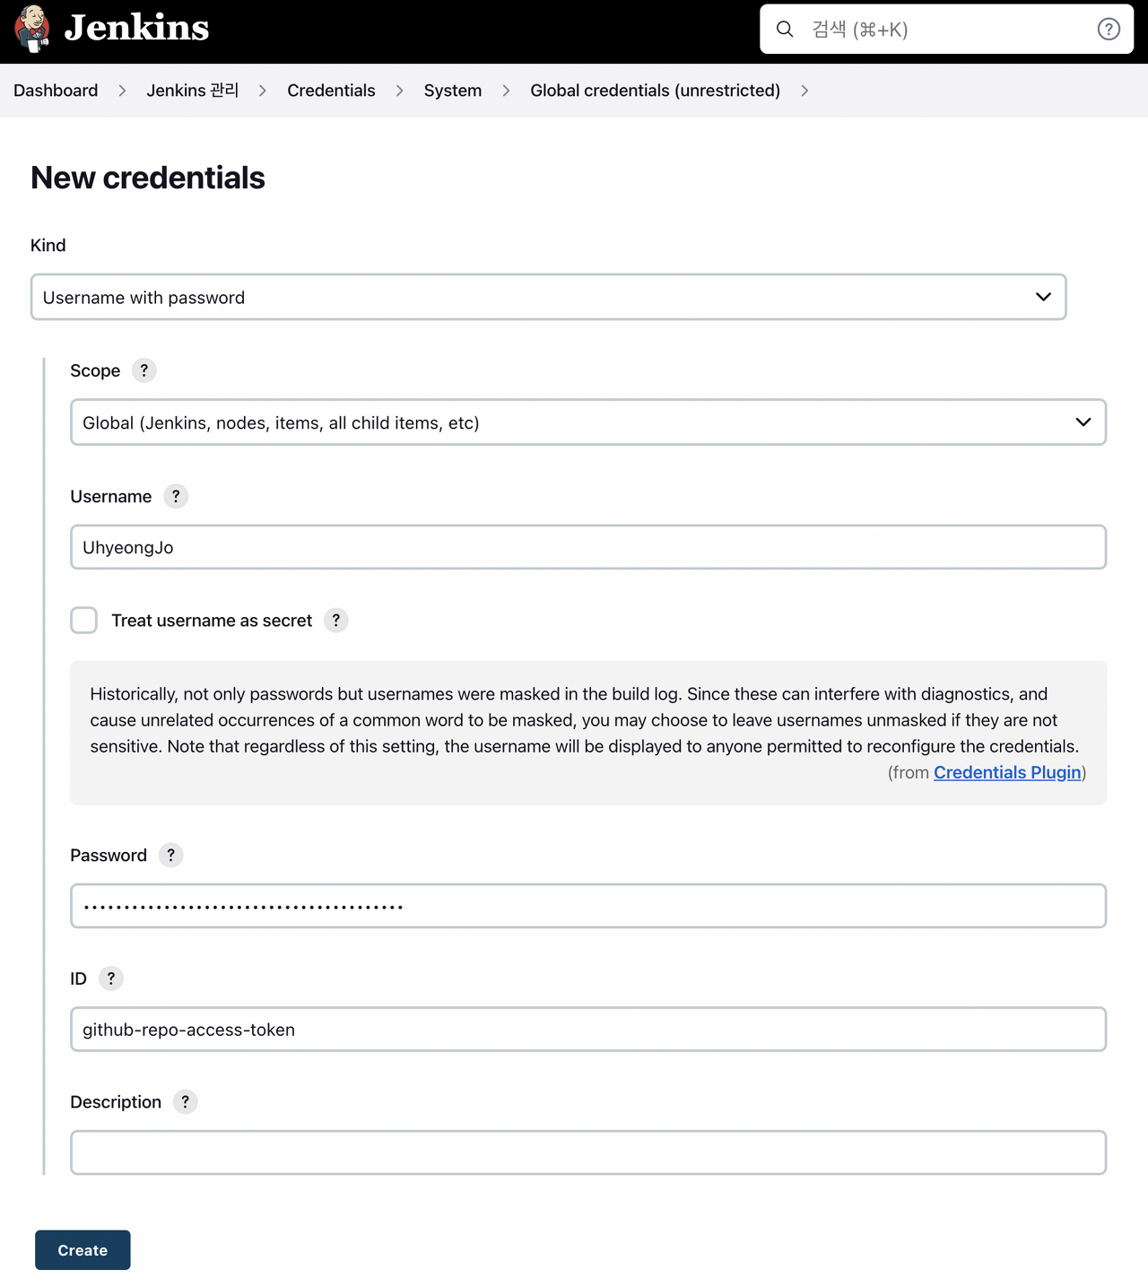Show help for the Username field
This screenshot has height=1287, width=1148.
pos(176,496)
